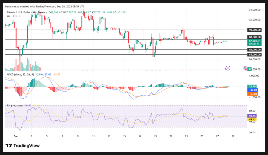
Task: Click the orange signal value -63.03 label
Action: coord(252,94)
